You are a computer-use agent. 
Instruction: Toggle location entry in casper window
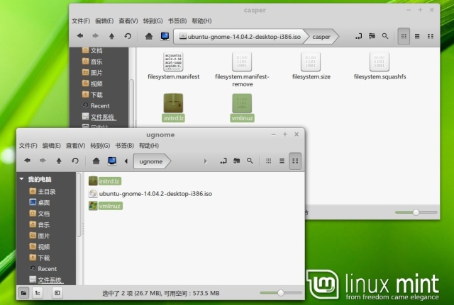click(x=358, y=36)
